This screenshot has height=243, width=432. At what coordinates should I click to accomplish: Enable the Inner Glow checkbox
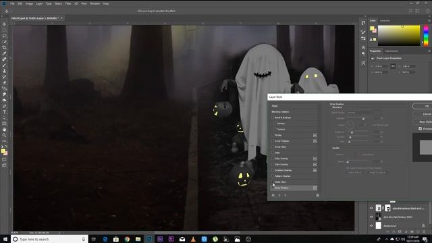click(x=273, y=147)
